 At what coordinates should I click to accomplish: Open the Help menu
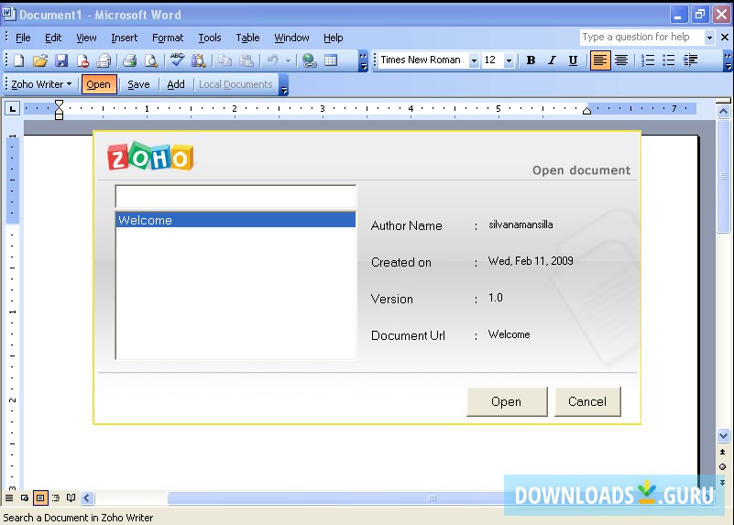(x=333, y=38)
